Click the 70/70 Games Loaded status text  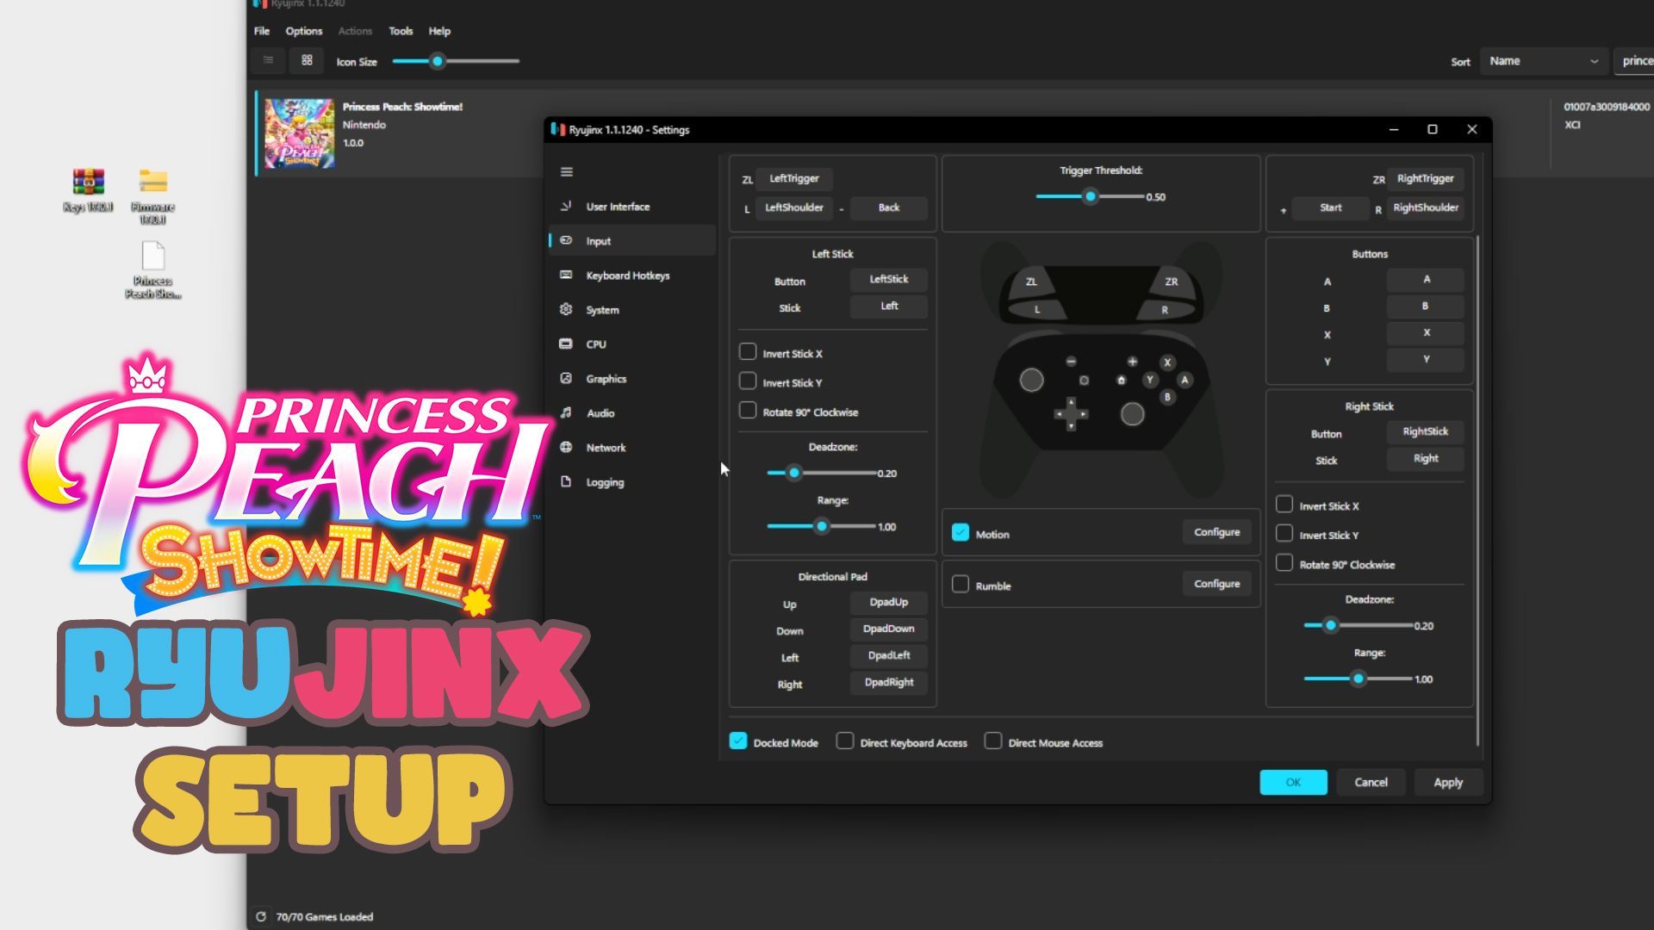325,917
